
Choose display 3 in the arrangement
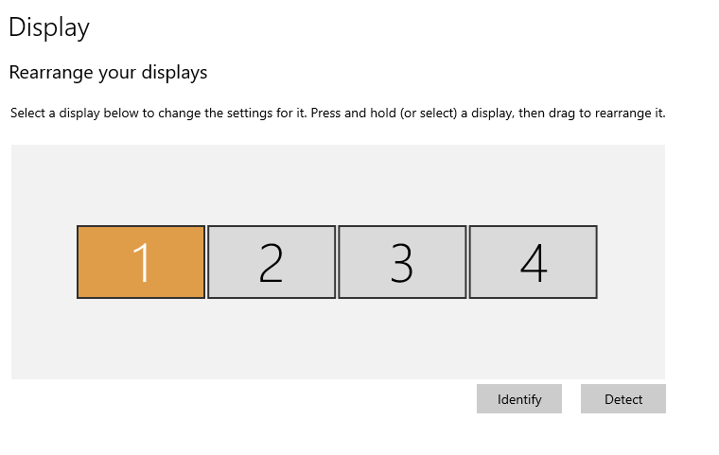pyautogui.click(x=402, y=262)
